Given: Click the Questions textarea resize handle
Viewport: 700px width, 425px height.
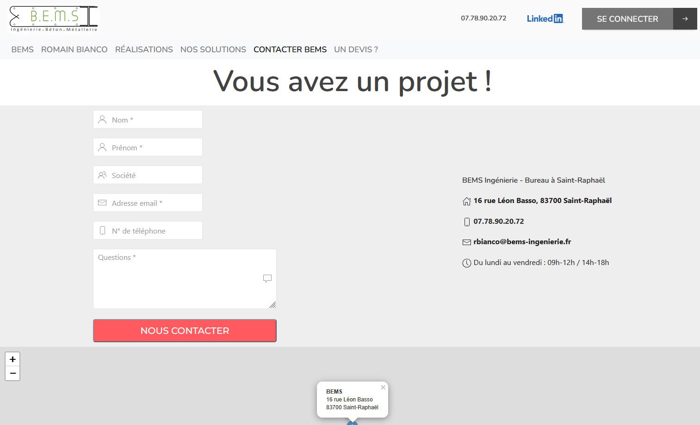Looking at the screenshot, I should (273, 305).
